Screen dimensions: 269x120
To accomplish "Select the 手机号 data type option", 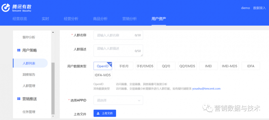I will tap(124, 66).
